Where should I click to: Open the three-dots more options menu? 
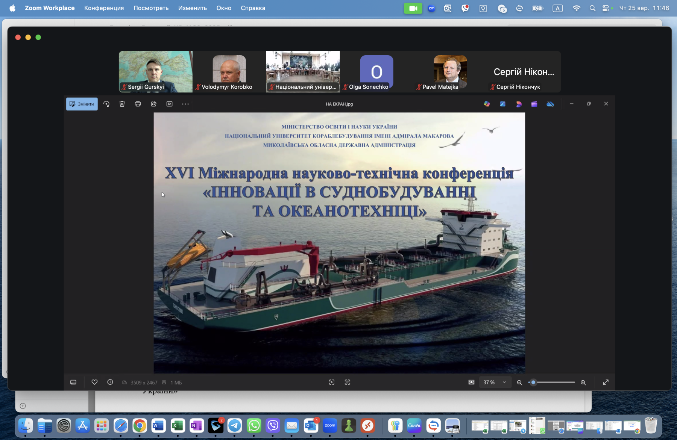(185, 104)
